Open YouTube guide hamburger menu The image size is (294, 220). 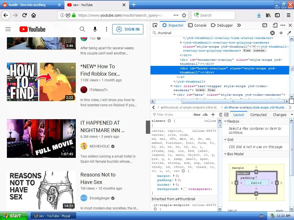8,29
